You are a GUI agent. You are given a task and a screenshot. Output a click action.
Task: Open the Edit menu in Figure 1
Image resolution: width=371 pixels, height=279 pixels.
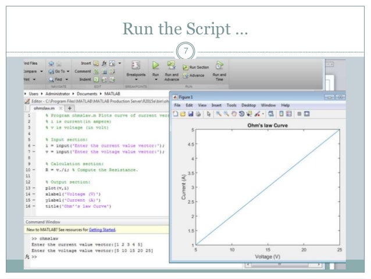(x=189, y=105)
